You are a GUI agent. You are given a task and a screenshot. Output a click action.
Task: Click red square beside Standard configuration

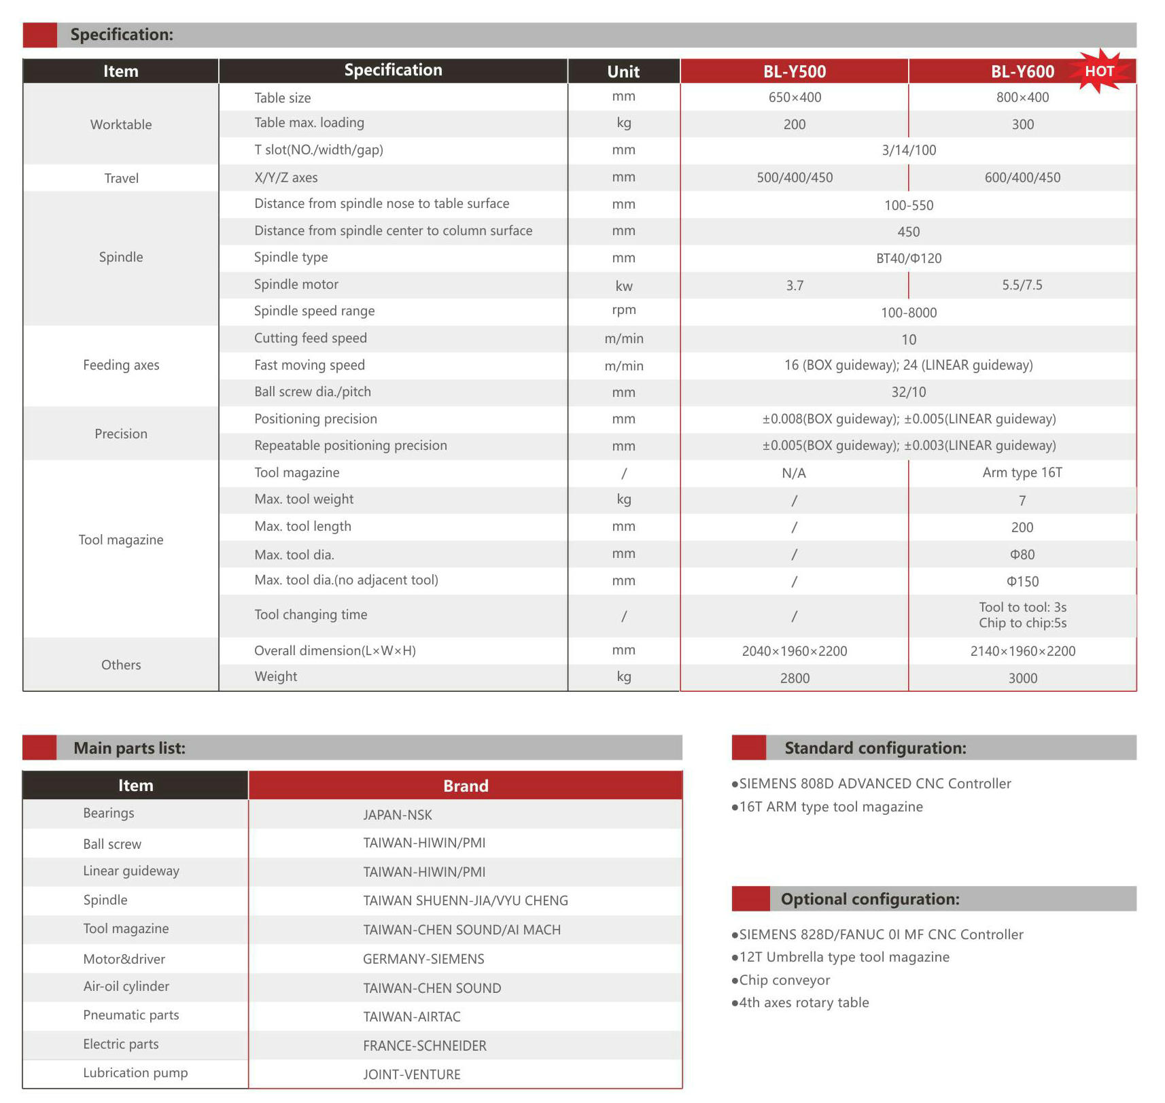coord(748,748)
